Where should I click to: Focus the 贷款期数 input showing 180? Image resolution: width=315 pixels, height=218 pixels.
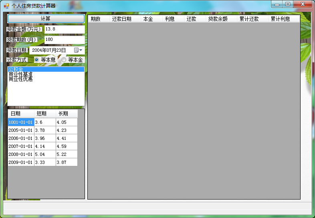[x=65, y=40]
